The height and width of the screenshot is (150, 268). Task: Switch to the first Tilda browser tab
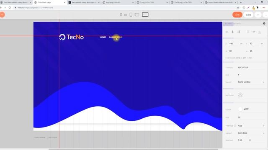tap(16, 2)
